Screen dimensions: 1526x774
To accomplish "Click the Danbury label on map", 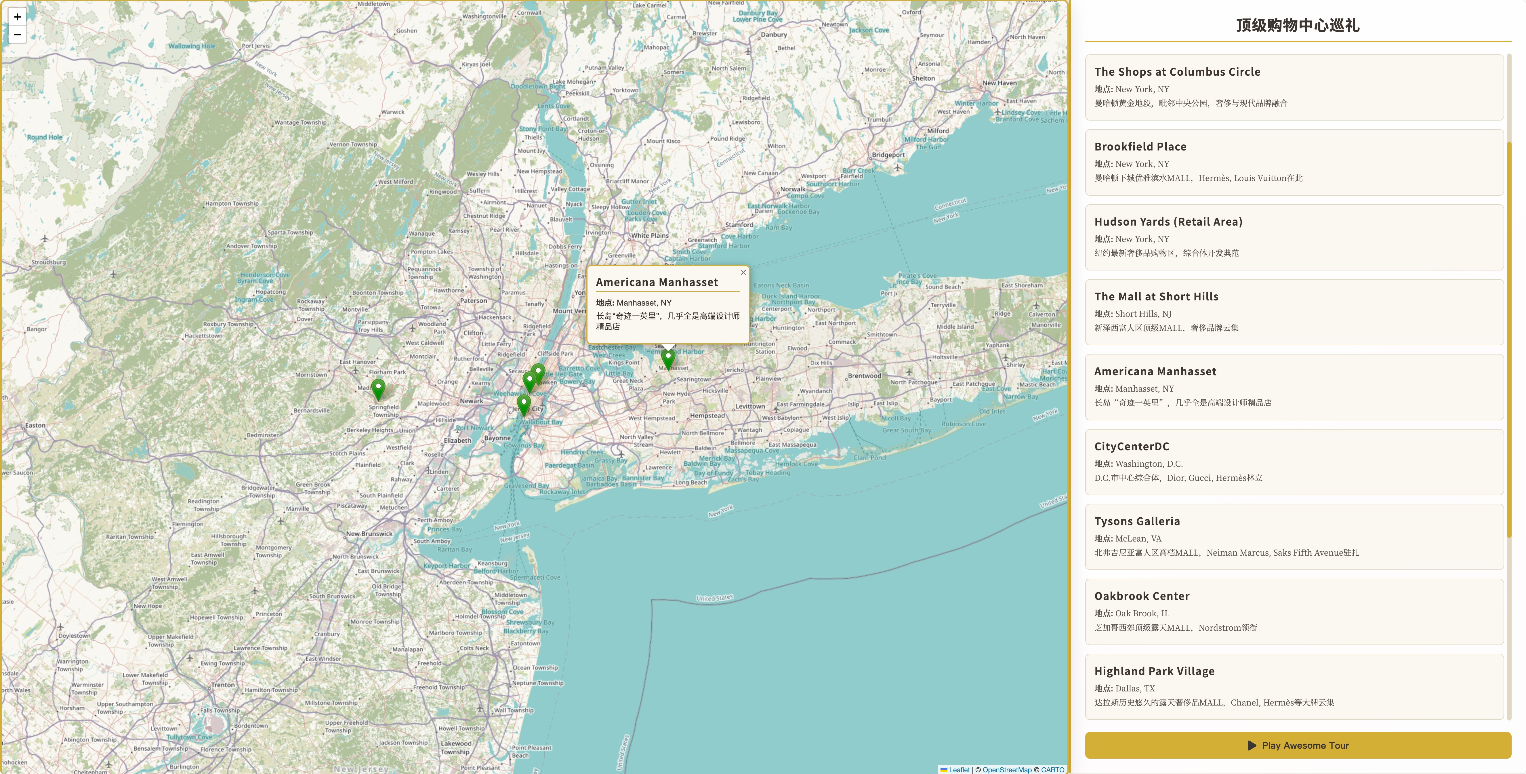I will click(x=774, y=35).
